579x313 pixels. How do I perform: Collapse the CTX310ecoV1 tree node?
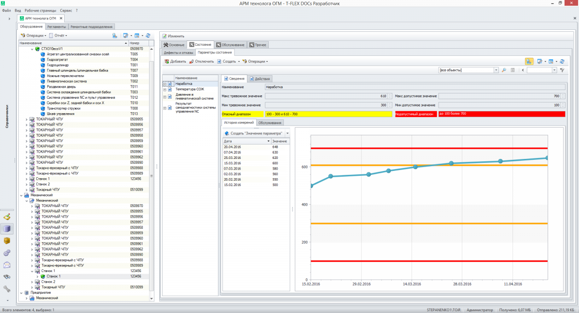(32, 49)
